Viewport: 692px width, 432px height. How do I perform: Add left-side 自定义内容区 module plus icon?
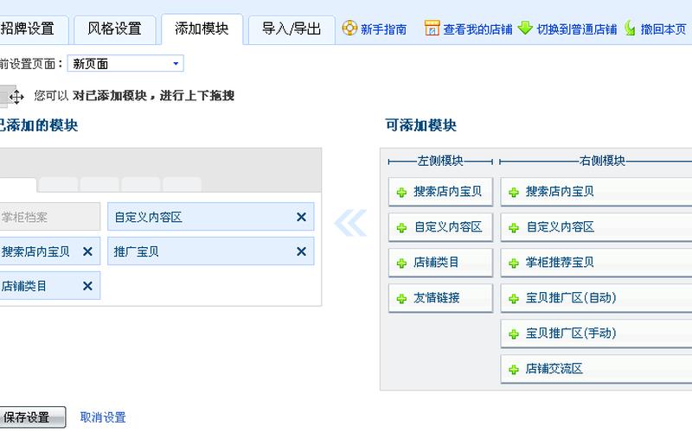coord(401,228)
